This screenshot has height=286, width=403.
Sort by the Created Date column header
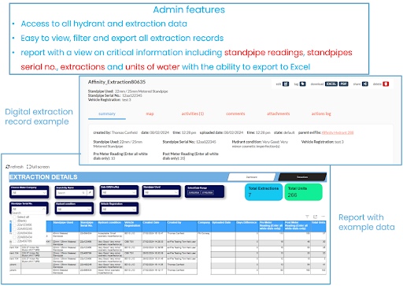point(154,226)
